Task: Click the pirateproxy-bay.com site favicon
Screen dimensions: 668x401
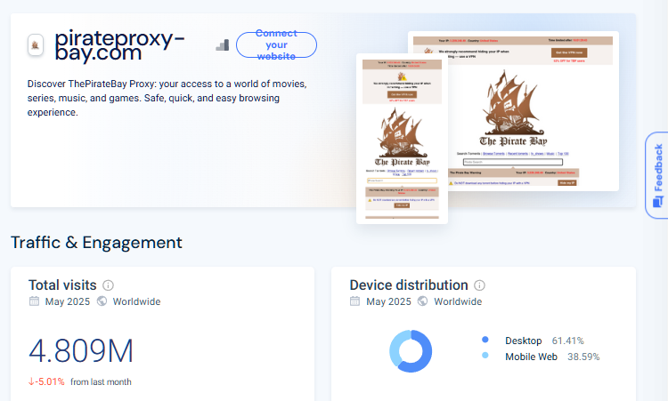Action: 36,44
